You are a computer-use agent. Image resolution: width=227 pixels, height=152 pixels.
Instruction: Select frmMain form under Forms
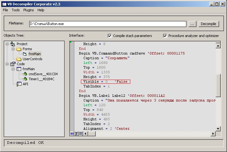[35, 54]
